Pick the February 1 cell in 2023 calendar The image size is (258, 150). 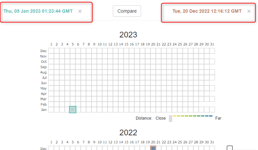51,104
